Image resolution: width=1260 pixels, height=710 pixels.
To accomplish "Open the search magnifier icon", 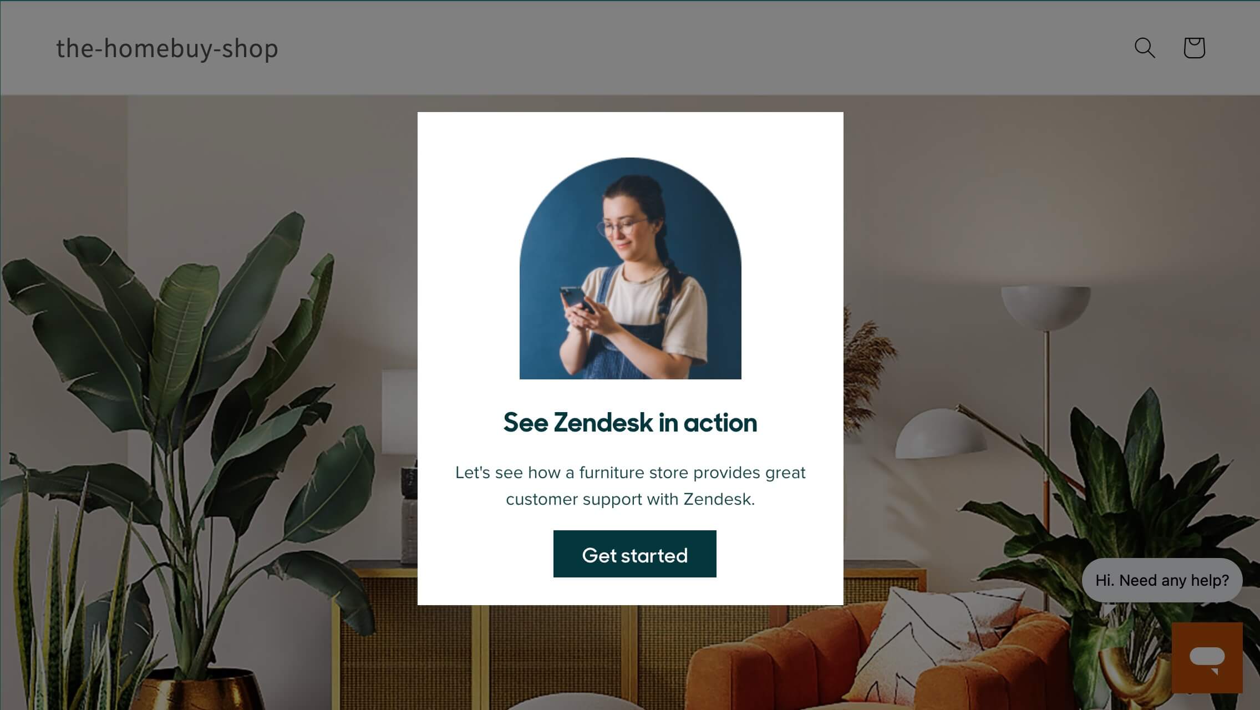I will click(1145, 48).
